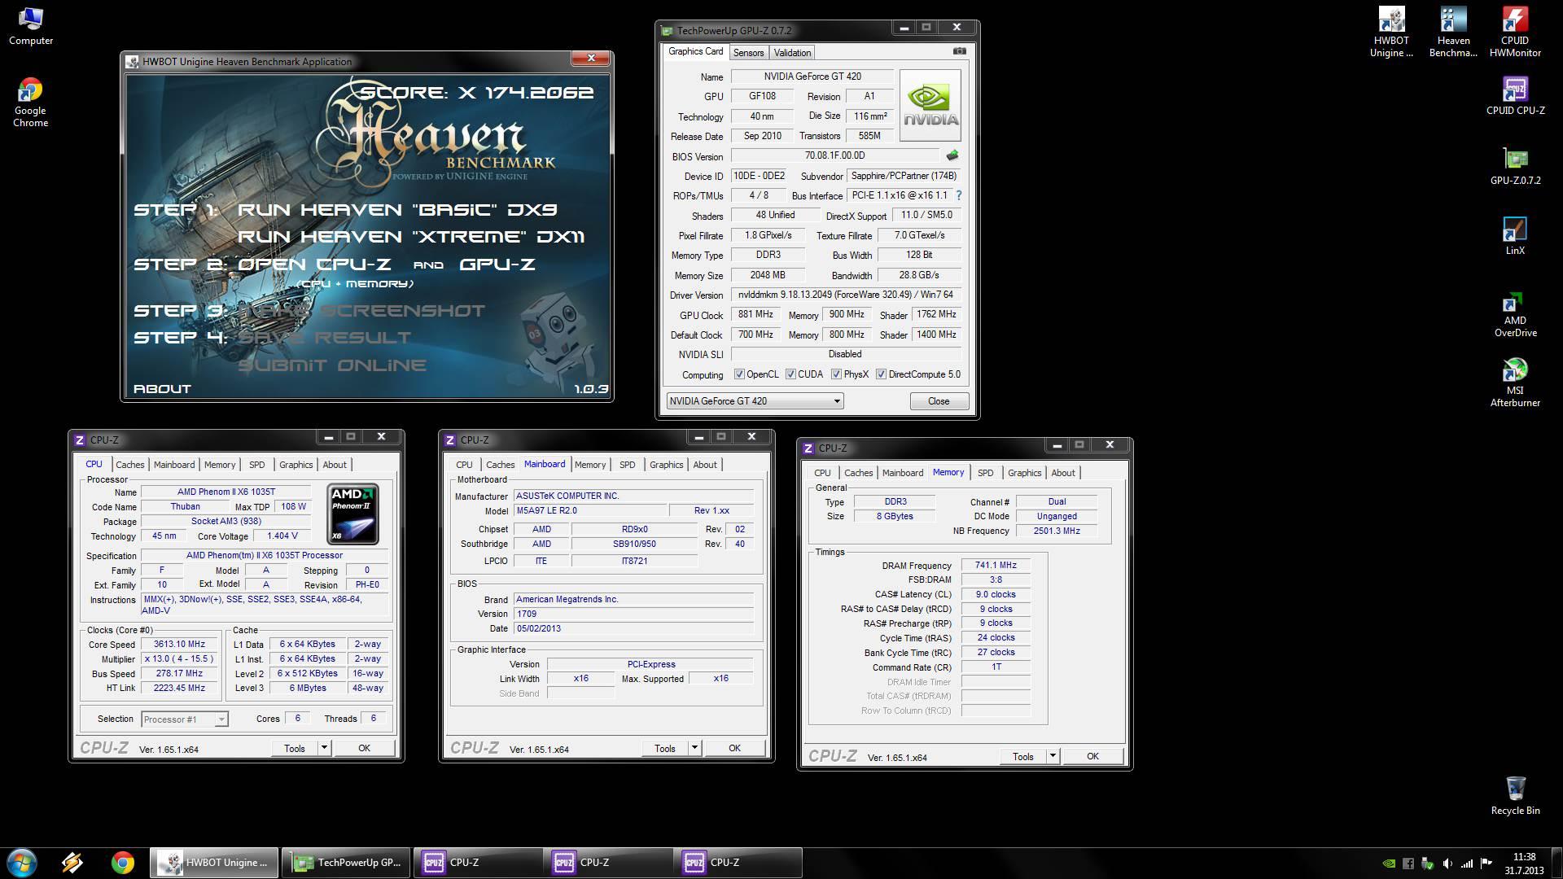Open the GPU-Z title bar icon menu

[x=668, y=31]
